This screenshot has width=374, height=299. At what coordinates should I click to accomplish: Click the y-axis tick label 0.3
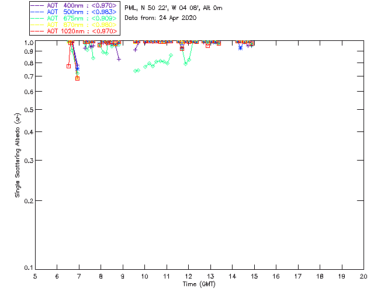point(29,161)
